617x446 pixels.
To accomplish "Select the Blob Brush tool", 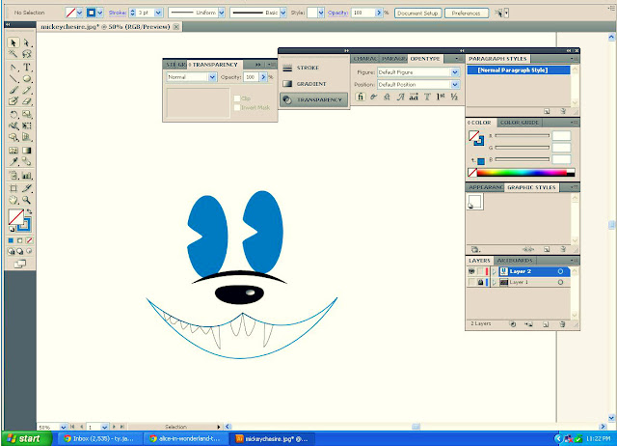I will (13, 101).
